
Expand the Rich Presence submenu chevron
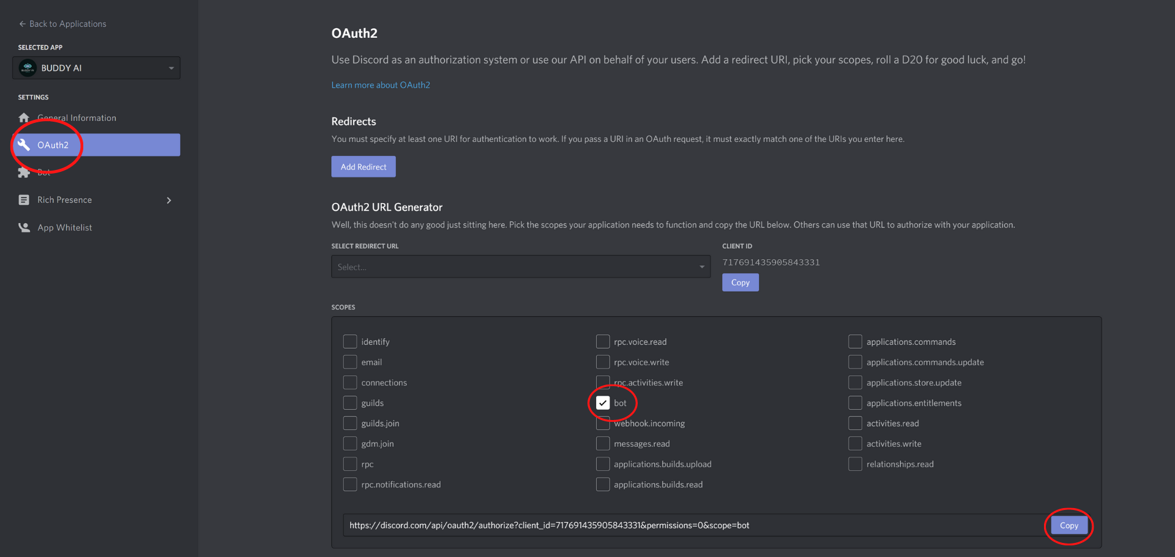point(169,201)
